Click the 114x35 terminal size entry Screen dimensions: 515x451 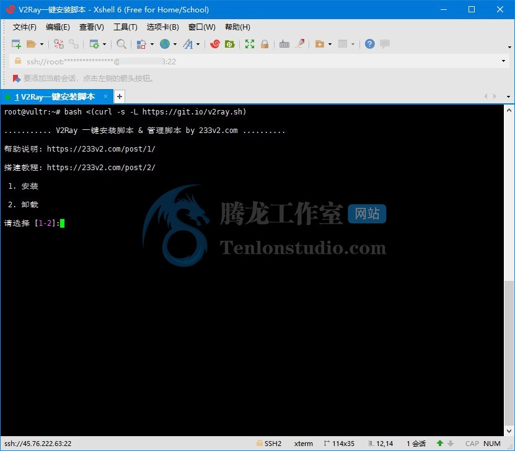click(x=339, y=444)
